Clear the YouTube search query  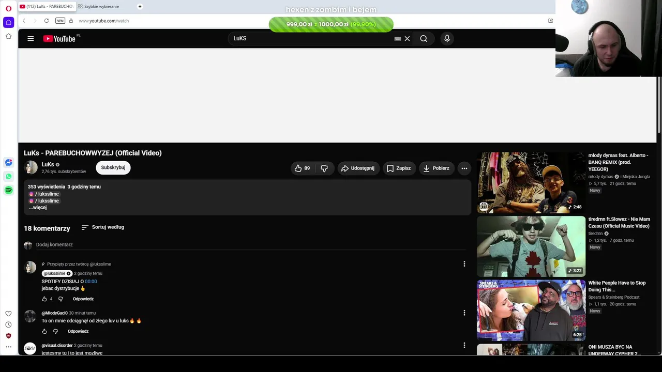point(407,38)
